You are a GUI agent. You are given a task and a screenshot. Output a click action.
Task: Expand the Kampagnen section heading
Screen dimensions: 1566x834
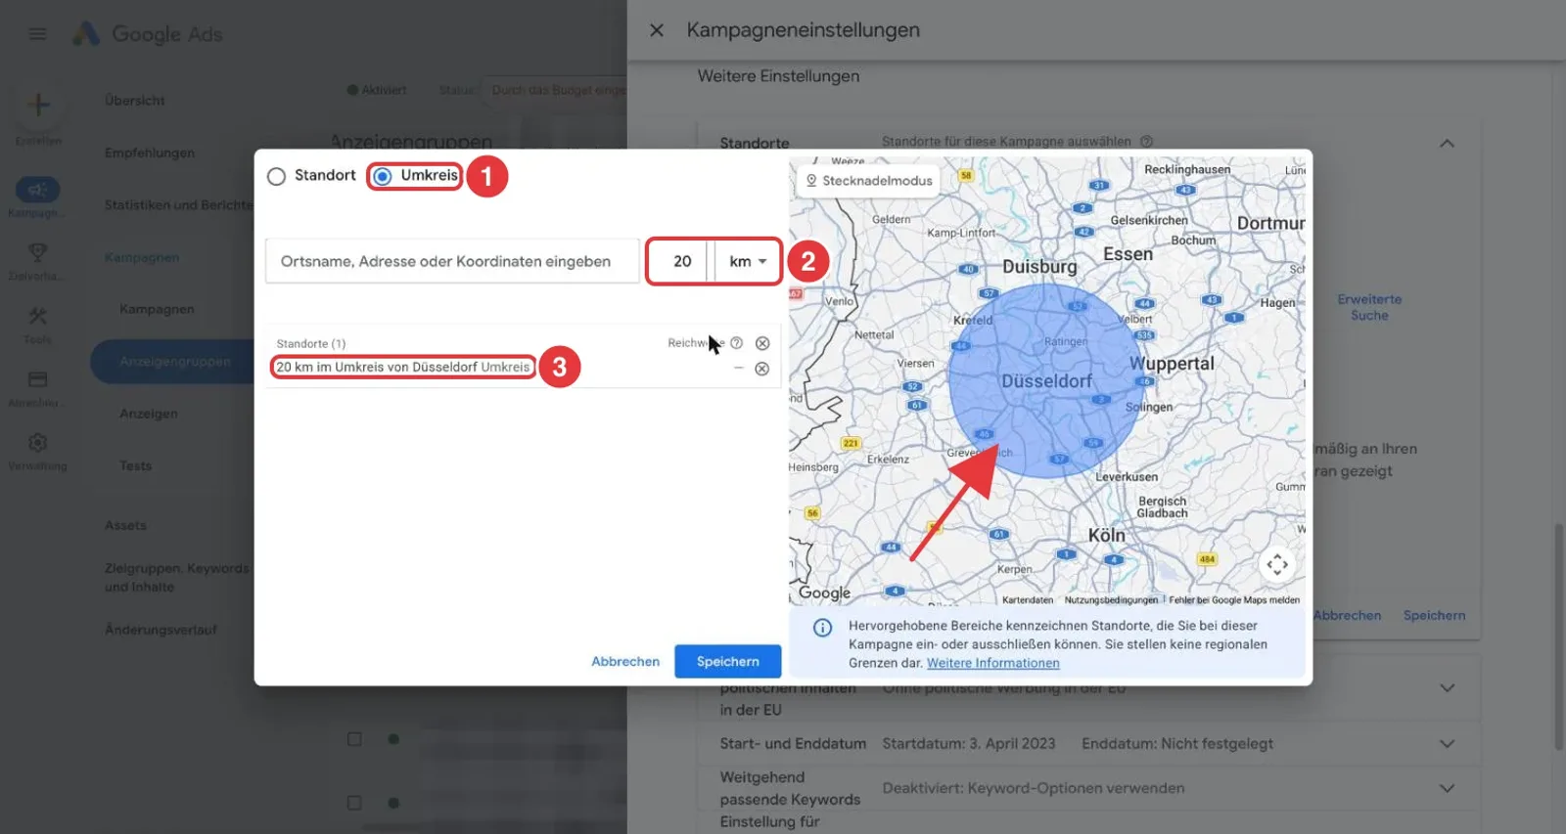[x=142, y=258]
